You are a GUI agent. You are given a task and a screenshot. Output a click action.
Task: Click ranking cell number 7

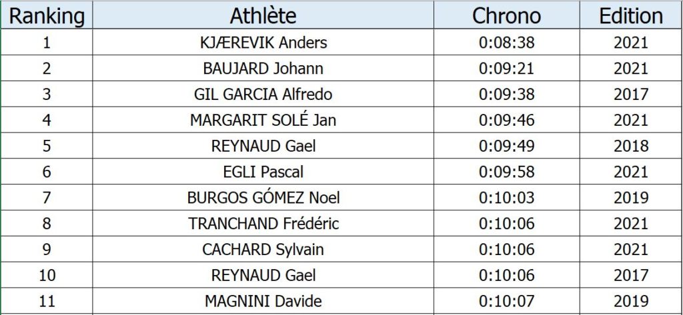47,198
